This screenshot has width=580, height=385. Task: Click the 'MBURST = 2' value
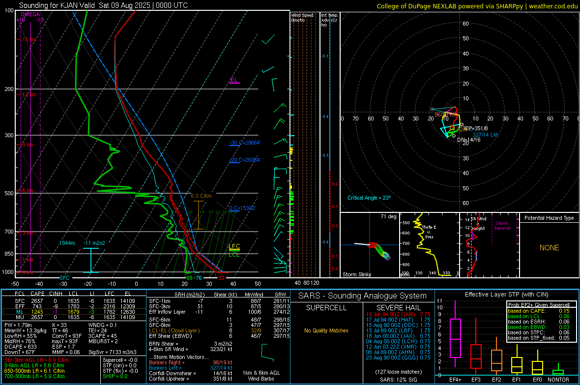pos(103,341)
